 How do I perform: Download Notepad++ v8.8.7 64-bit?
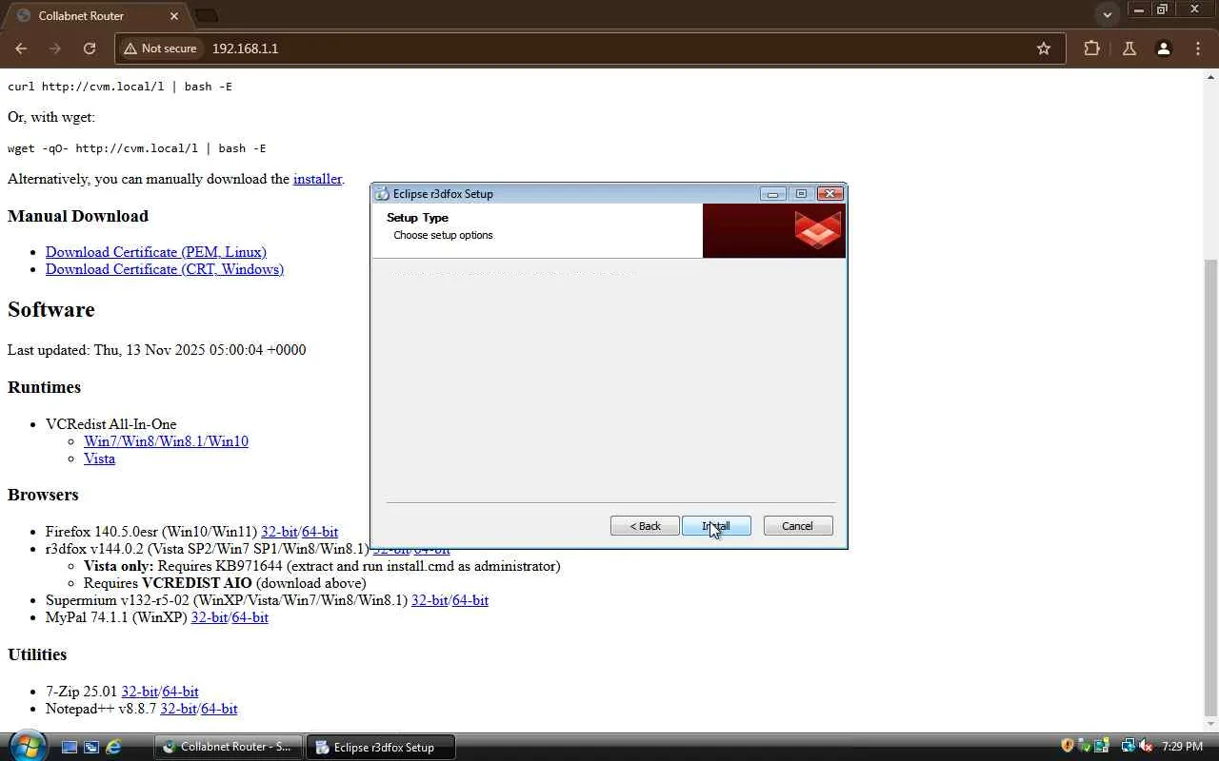pyautogui.click(x=219, y=709)
